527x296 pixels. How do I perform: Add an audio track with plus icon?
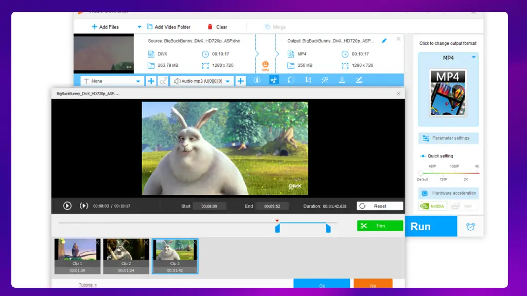click(240, 81)
